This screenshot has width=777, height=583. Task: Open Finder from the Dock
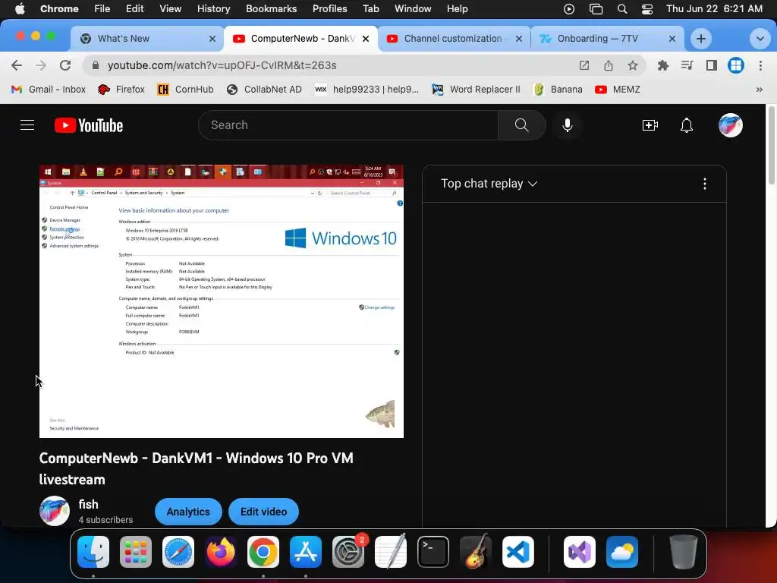(x=93, y=552)
